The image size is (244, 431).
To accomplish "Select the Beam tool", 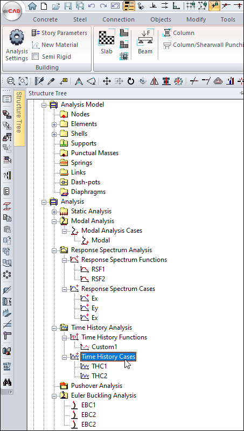I will [x=145, y=41].
